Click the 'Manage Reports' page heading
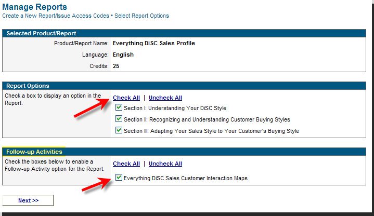Viewport: 374px width, 216px height. point(34,7)
